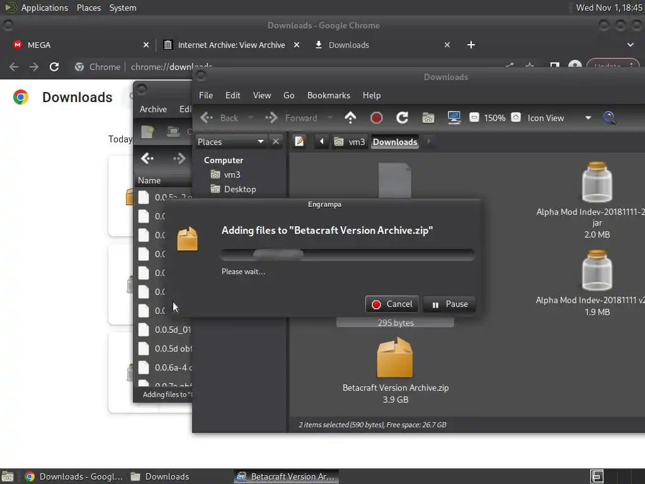Click the Back button in file manager

[220, 118]
